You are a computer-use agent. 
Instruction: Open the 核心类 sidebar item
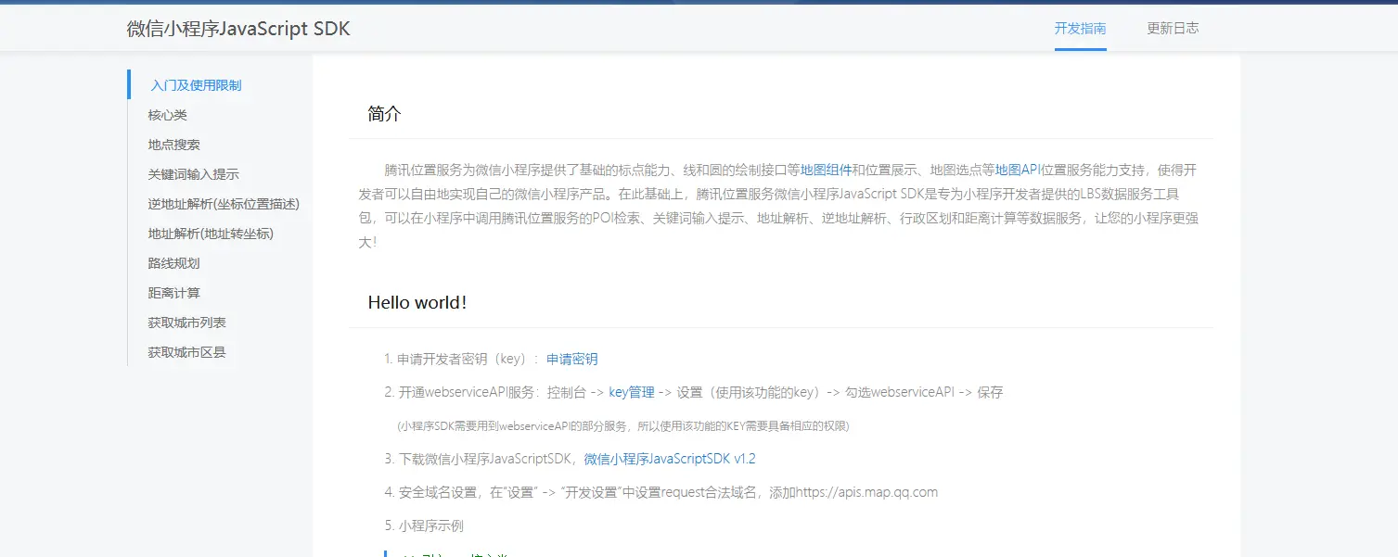[x=168, y=115]
